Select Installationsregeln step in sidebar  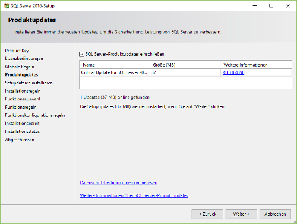pyautogui.click(x=23, y=91)
